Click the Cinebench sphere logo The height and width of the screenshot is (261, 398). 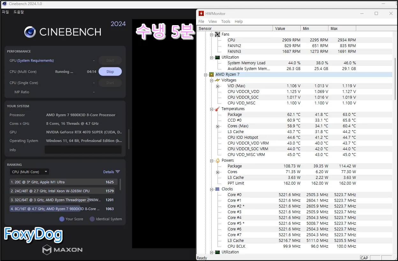(x=30, y=32)
